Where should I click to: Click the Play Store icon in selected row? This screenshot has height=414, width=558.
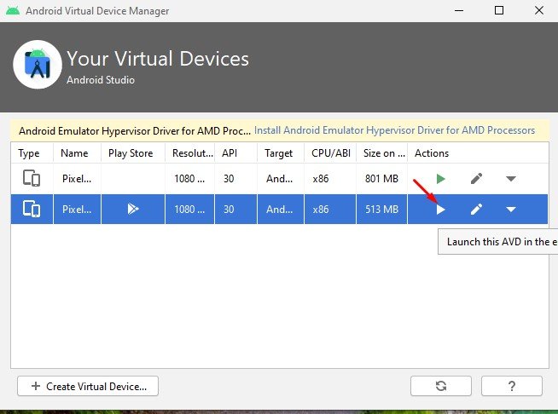(x=133, y=209)
